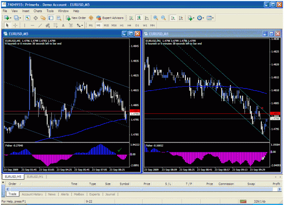Switch timeframe to M15
The height and width of the screenshot is (205, 284).
[106, 25]
